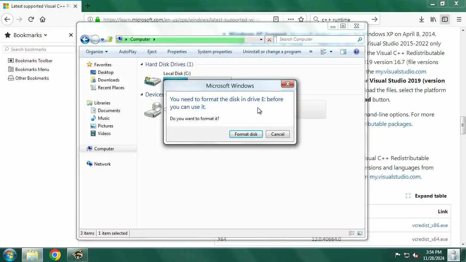Screen dimensions: 466x262
Task: Open Firefox page actions menu
Action: coord(291,19)
